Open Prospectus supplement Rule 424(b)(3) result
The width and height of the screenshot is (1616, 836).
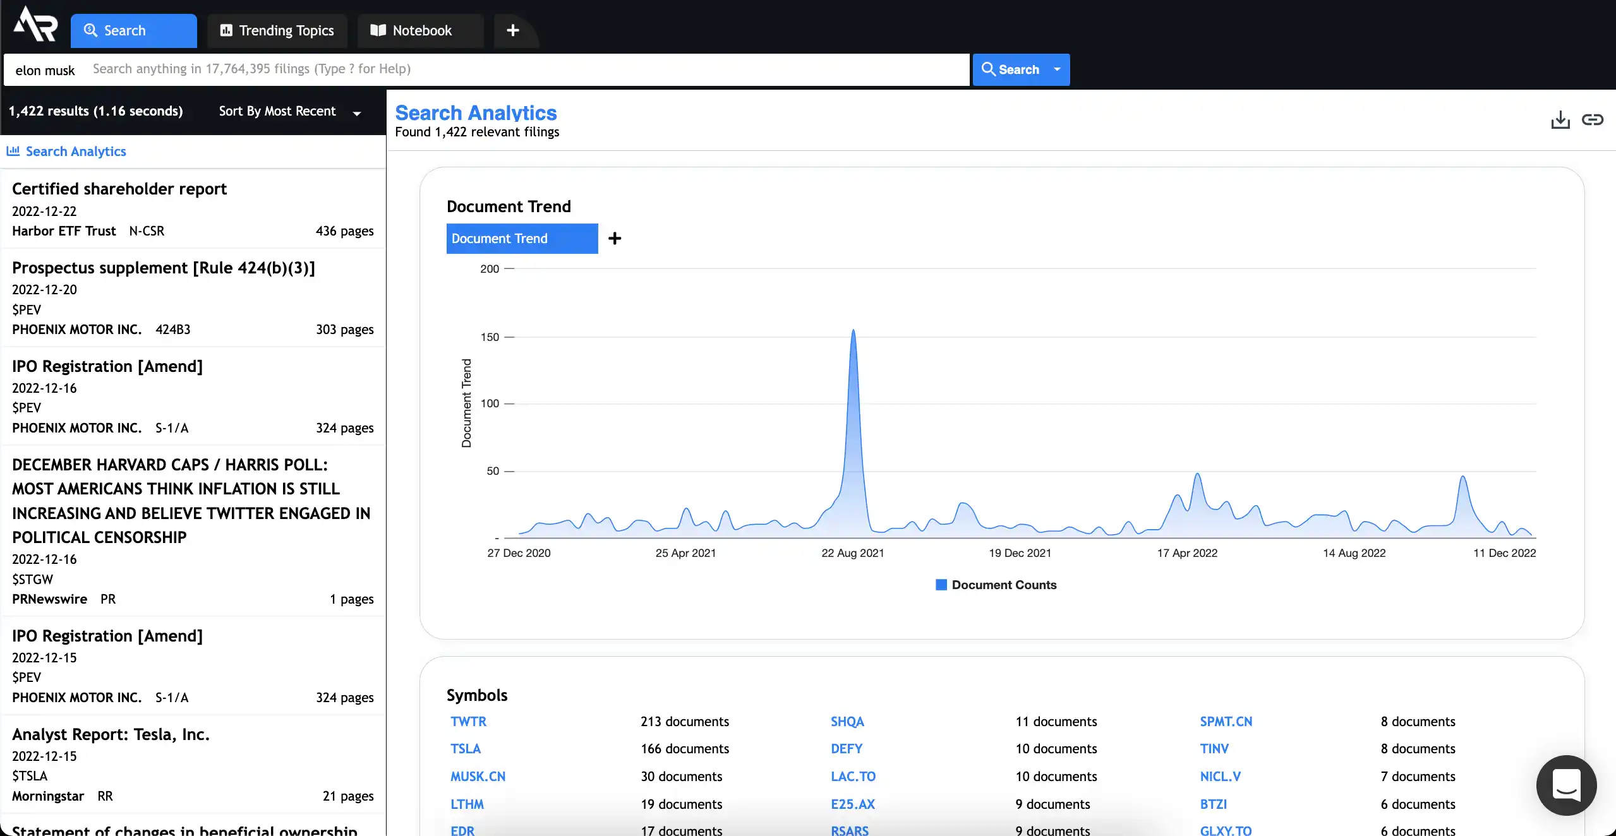(x=193, y=298)
